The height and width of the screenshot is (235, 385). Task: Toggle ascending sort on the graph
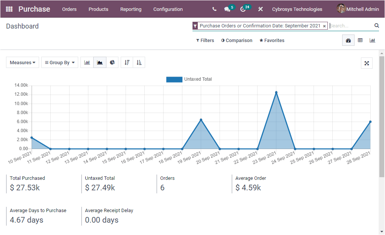click(139, 62)
